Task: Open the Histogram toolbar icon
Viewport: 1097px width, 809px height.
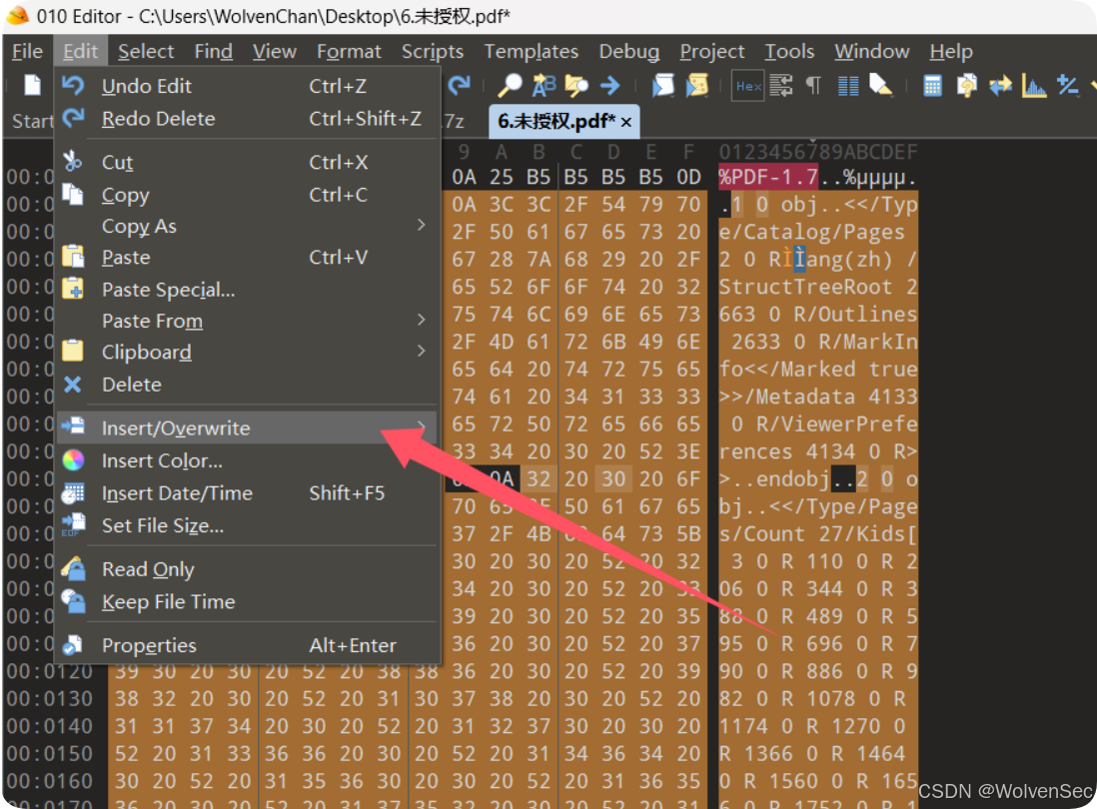Action: point(1034,85)
